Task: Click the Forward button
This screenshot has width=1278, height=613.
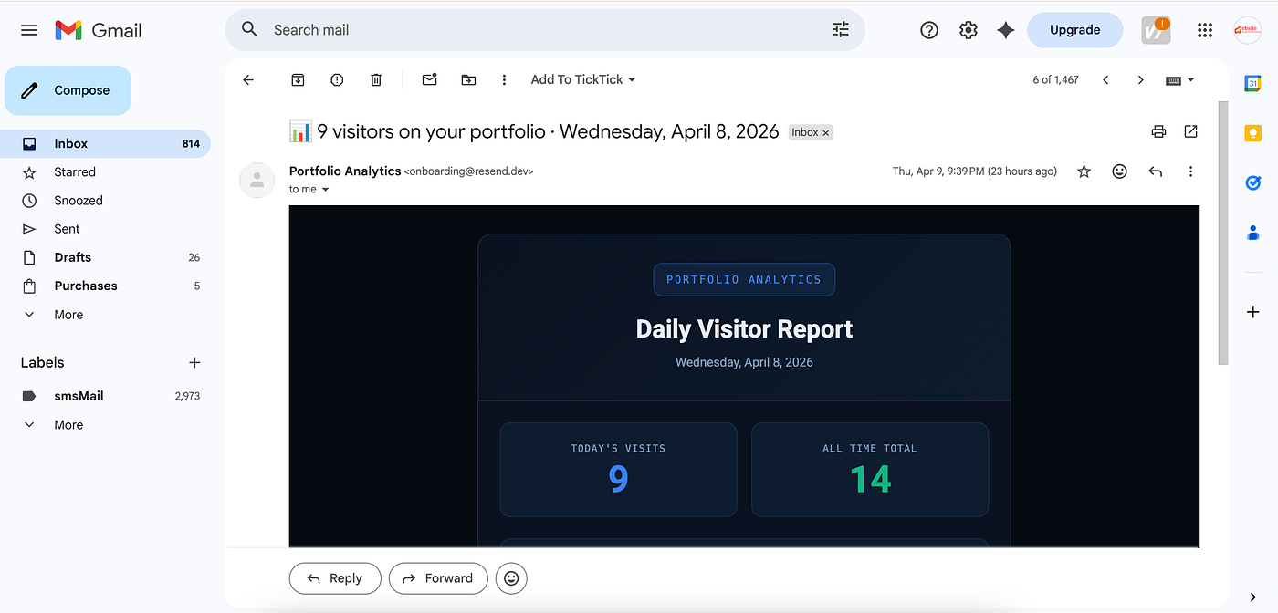Action: tap(438, 578)
